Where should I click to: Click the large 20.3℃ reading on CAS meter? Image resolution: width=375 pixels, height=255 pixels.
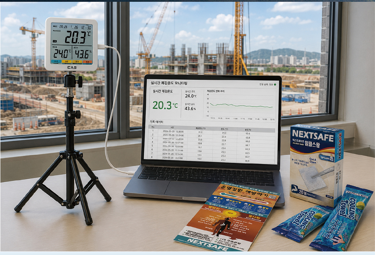pyautogui.click(x=78, y=37)
